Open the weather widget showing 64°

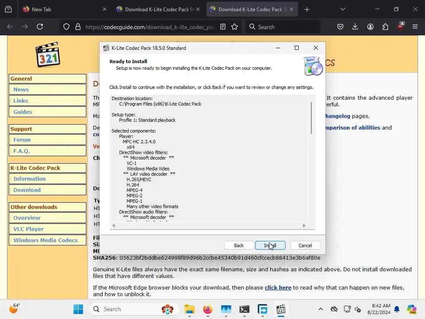[x=15, y=308]
